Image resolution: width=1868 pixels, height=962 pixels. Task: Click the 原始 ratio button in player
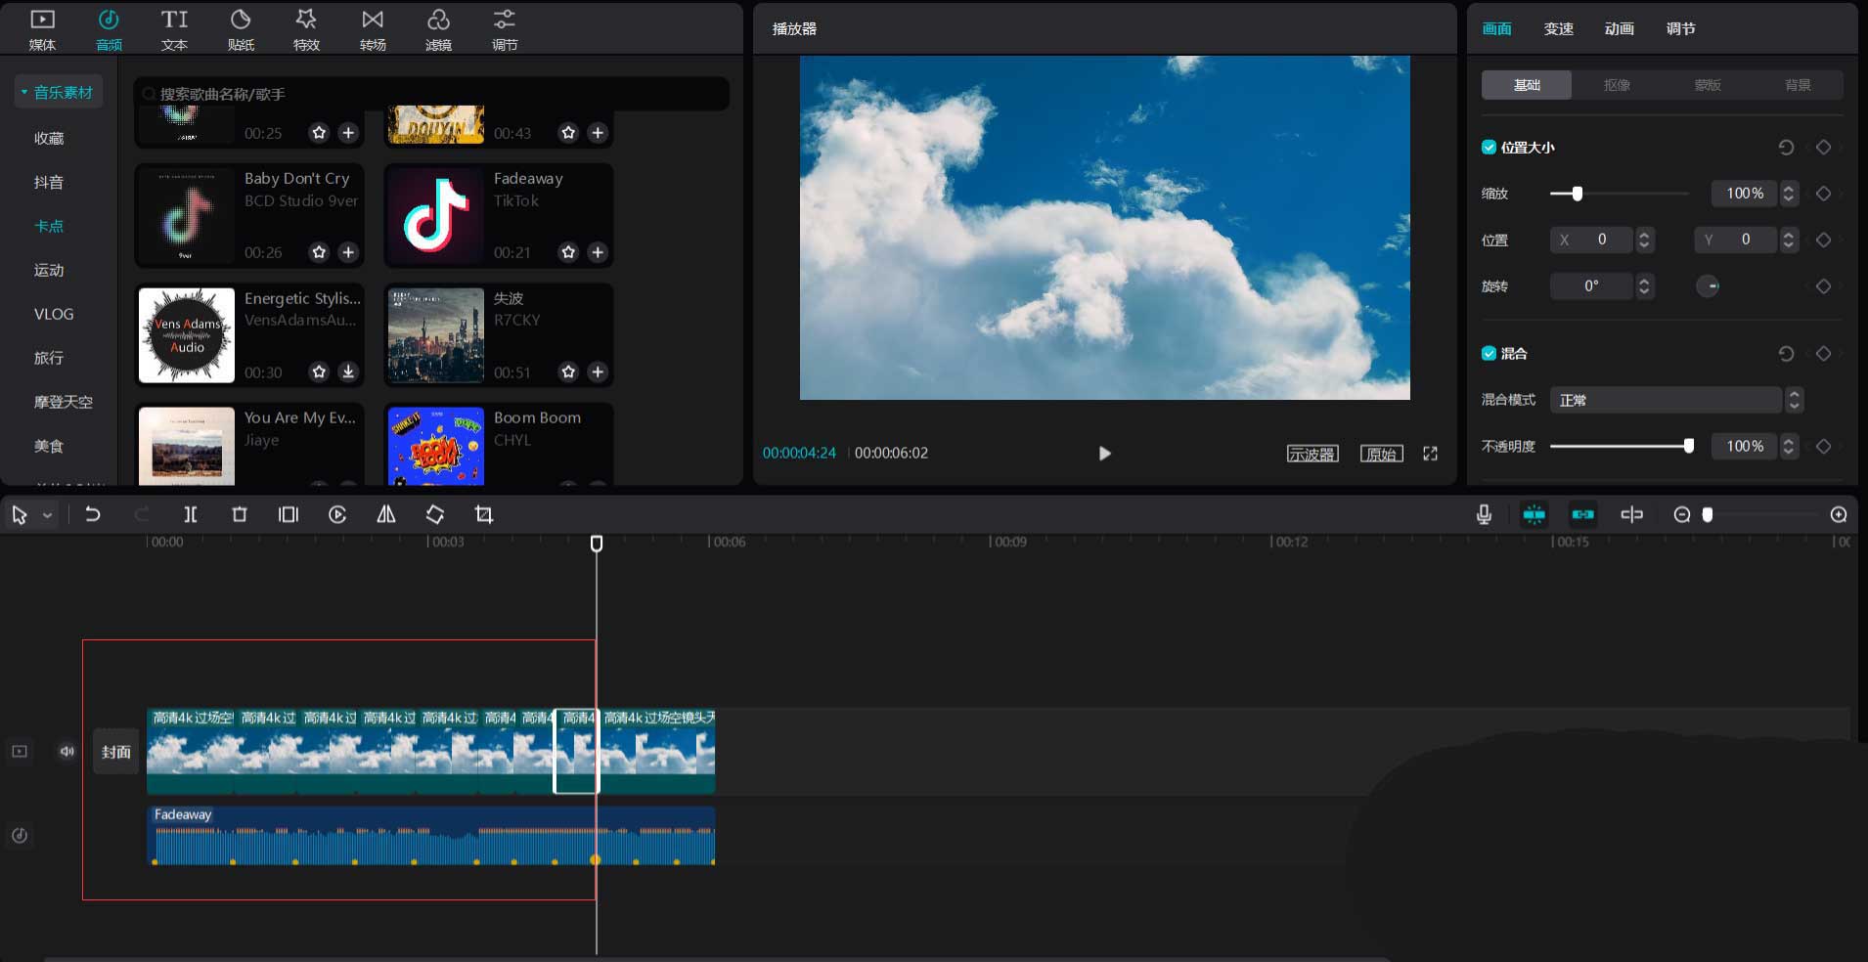coord(1381,454)
